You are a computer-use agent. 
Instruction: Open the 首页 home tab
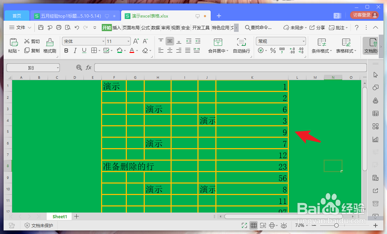tap(17, 16)
